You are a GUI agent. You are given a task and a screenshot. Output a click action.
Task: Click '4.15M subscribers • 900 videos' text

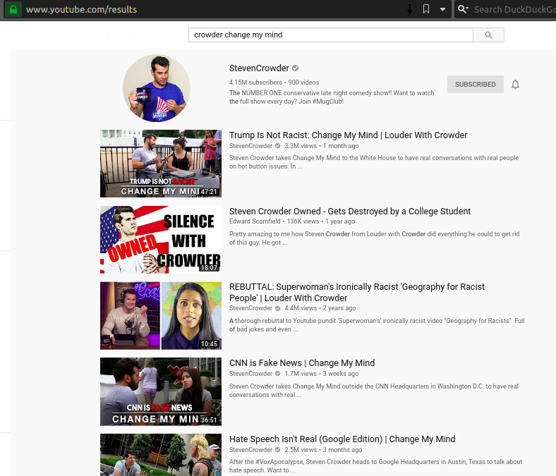coord(274,83)
